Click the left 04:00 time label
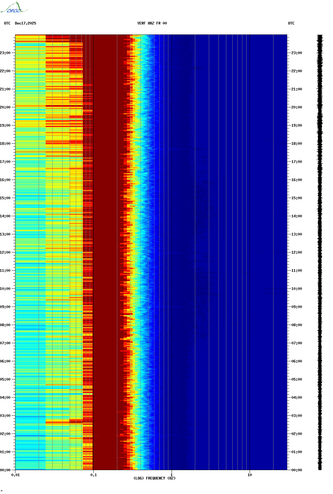333x494 pixels. click(5, 398)
